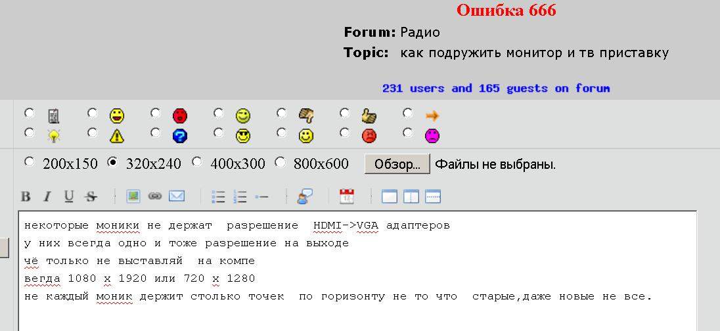Click the single-window layout icon in toolbar
Screen dimensions: 720x331
[x=390, y=196]
